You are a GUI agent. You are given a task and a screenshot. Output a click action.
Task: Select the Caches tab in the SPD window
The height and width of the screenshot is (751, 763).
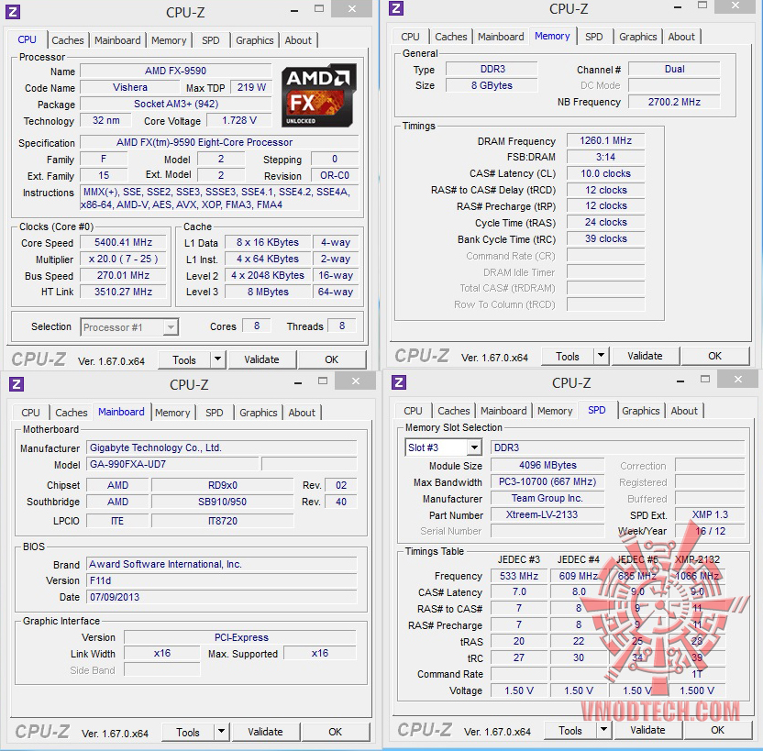(x=454, y=411)
